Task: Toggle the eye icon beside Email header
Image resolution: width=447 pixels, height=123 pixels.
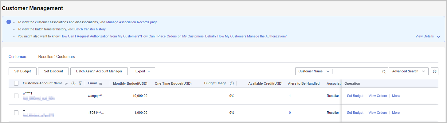Action: pos(100,83)
